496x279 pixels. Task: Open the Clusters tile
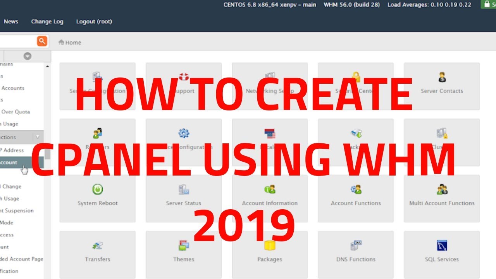pos(442,142)
